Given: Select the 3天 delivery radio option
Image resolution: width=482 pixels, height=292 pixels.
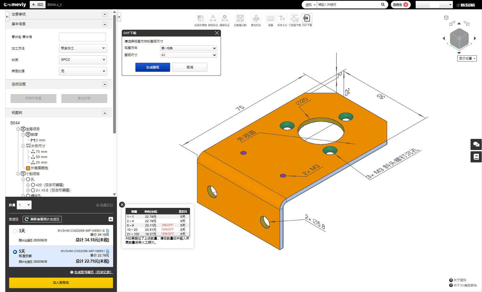Looking at the screenshot, I should point(15,231).
